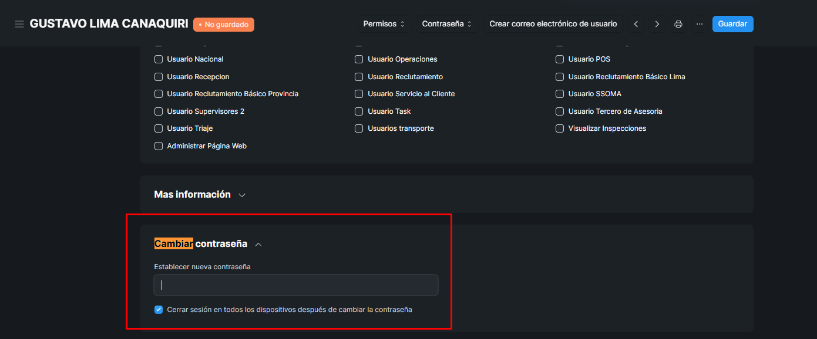Viewport: 817px width, 339px height.
Task: Enable the Usuario Nacional checkbox
Action: [x=159, y=59]
